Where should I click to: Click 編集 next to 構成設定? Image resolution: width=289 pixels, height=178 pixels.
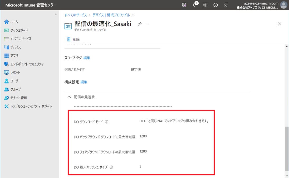[84, 82]
